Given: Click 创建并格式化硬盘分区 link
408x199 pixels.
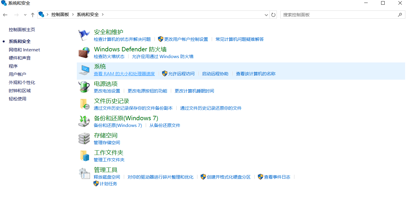Looking at the screenshot, I should coord(229,177).
